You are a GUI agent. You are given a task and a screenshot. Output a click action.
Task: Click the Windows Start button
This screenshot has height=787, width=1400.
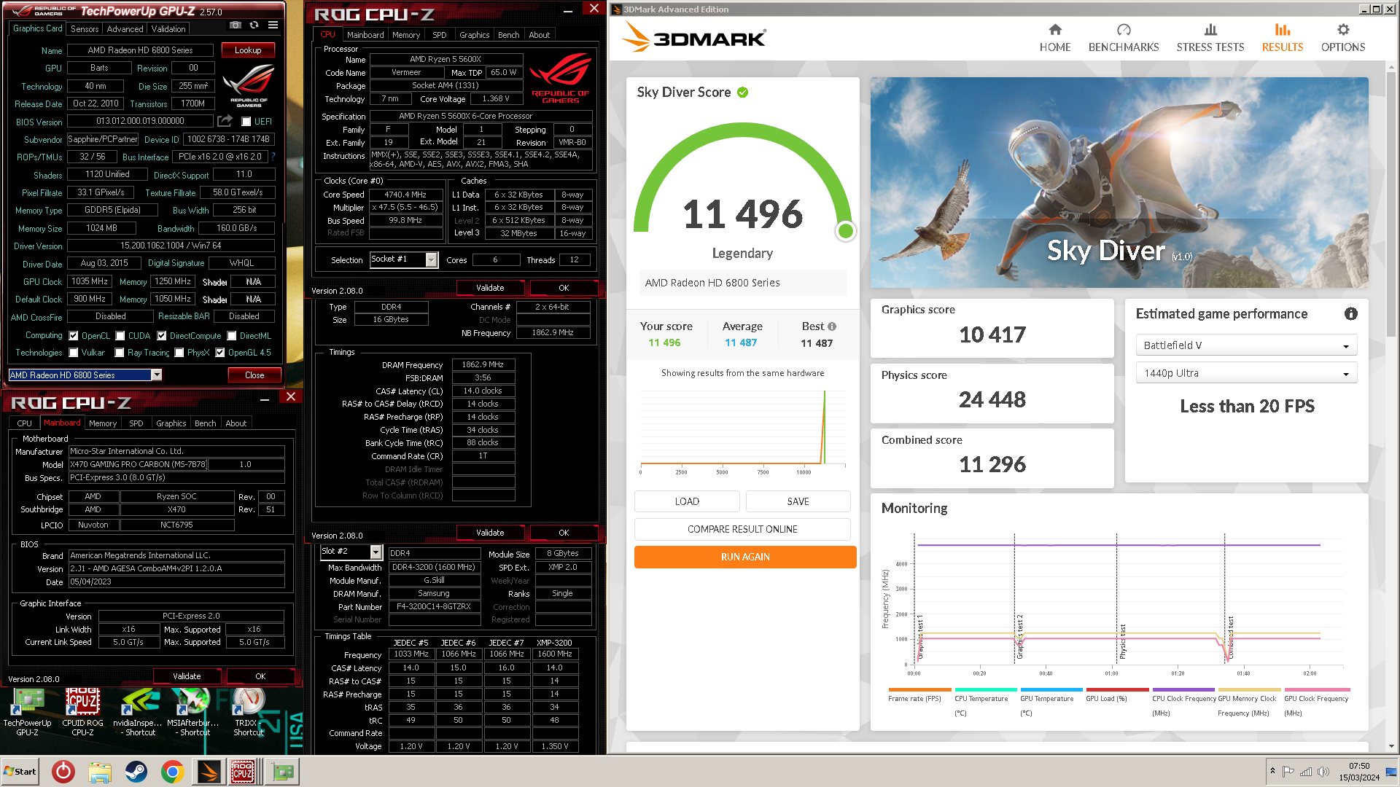click(20, 771)
